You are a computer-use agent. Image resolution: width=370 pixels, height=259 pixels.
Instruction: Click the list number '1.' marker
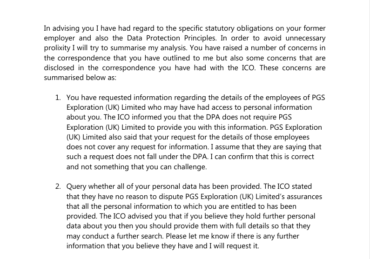click(x=58, y=98)
